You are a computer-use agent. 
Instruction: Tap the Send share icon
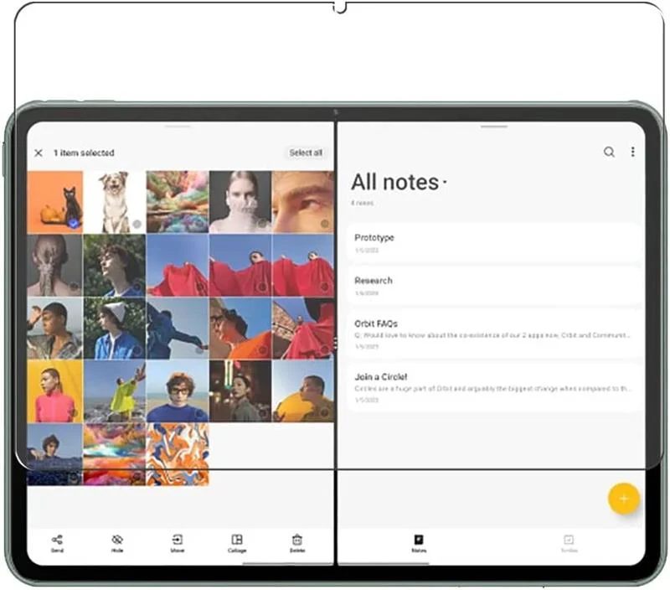coord(57,541)
